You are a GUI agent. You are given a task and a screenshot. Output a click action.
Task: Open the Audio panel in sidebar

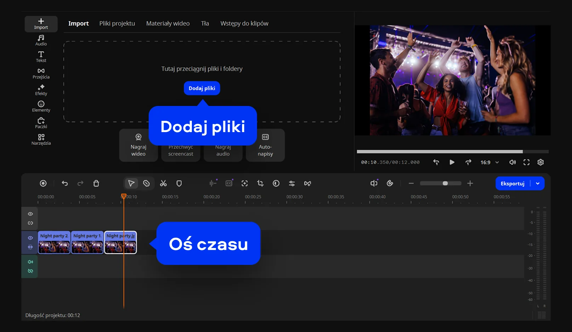coord(41,40)
